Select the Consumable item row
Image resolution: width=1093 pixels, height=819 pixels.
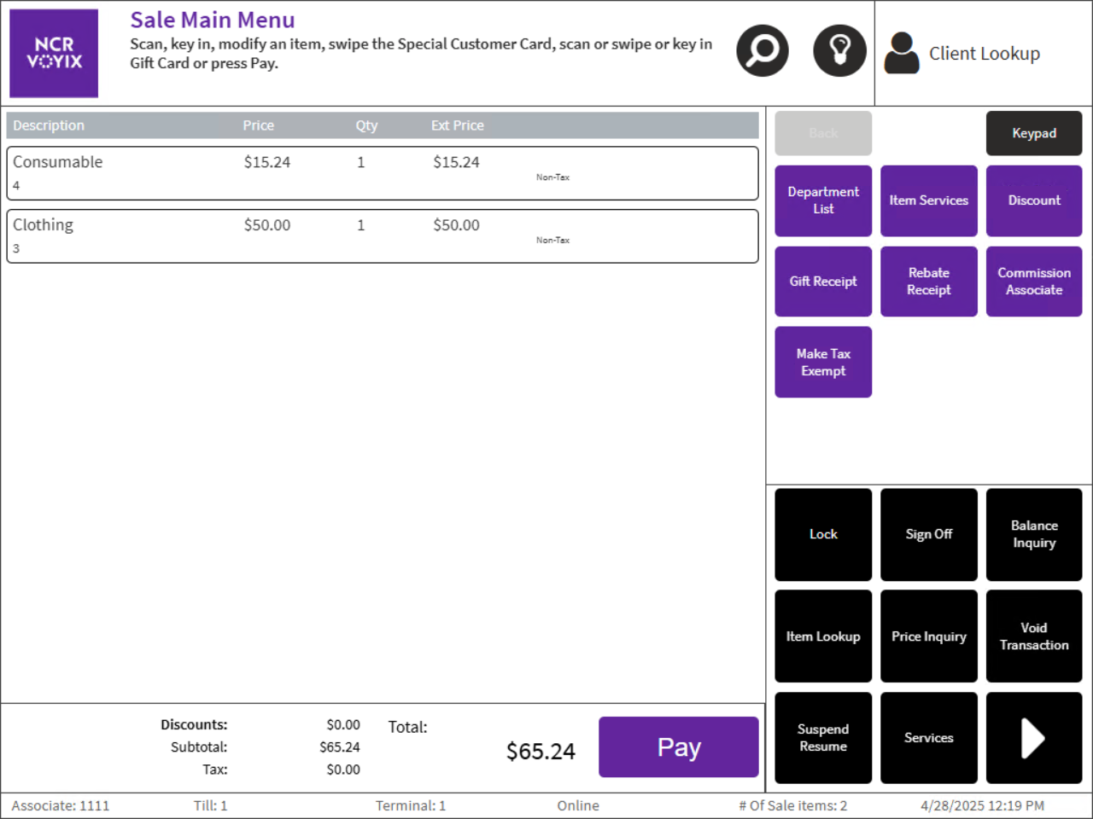[x=382, y=173]
